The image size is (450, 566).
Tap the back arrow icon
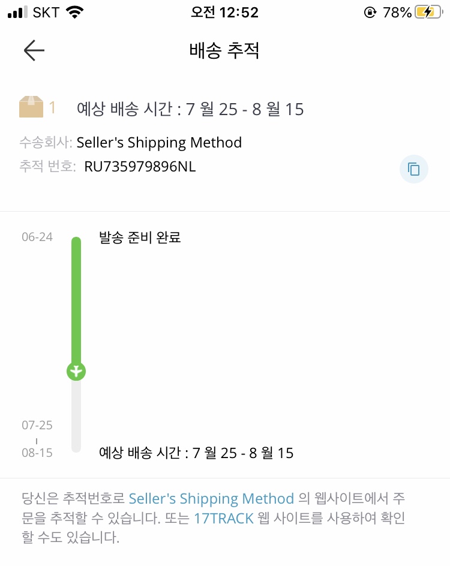[34, 50]
